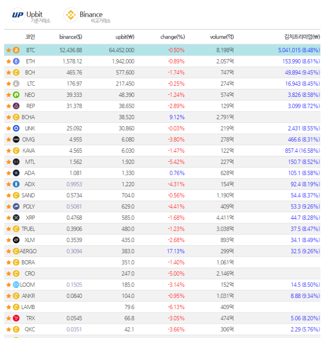Click BCHA change value 9.12%
This screenshot has width=325, height=338.
[x=177, y=117]
